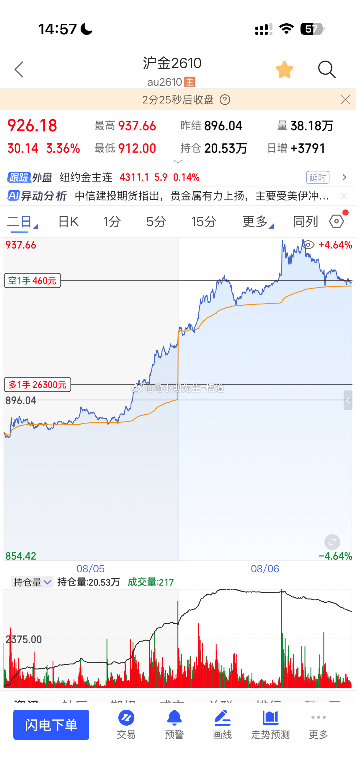Close the AI异动分析 news strip
The height and width of the screenshot is (775, 356).
[343, 196]
